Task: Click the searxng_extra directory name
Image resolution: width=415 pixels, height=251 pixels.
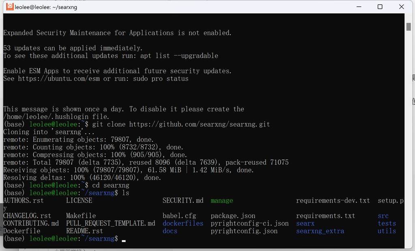Action: (x=320, y=231)
